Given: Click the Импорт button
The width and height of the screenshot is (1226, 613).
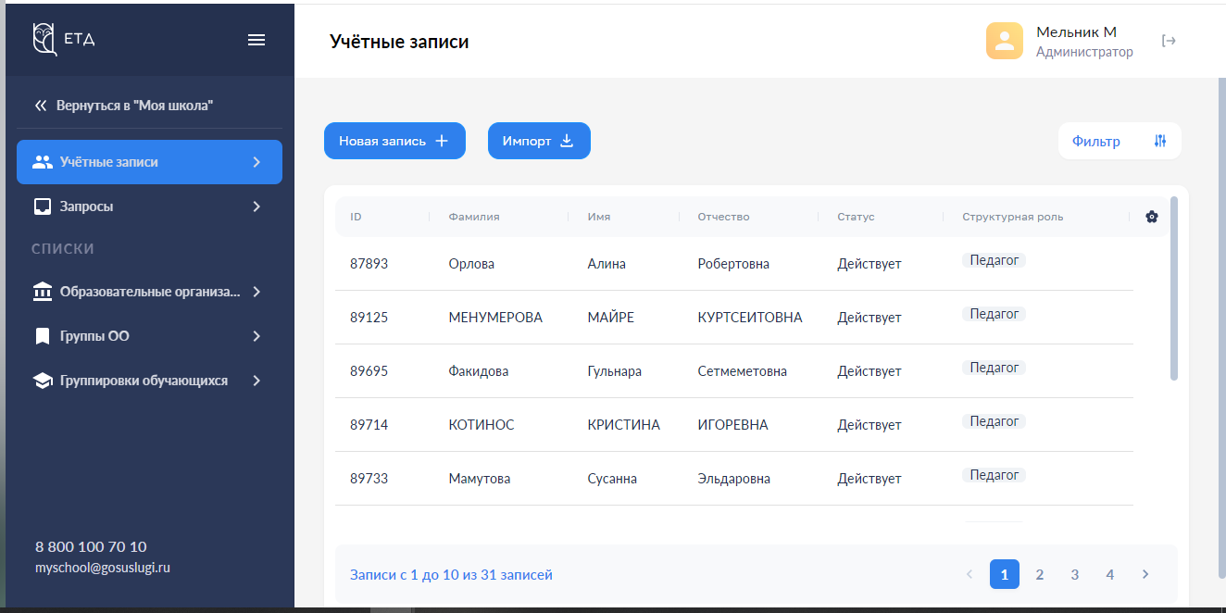Looking at the screenshot, I should click(538, 141).
